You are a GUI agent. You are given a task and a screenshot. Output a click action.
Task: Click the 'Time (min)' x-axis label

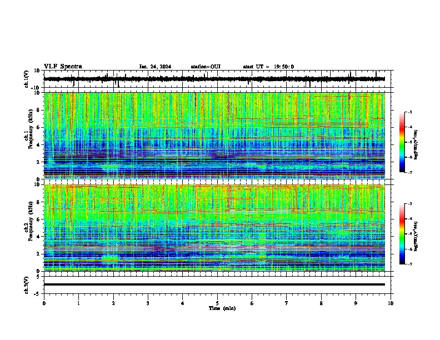[x=222, y=308]
